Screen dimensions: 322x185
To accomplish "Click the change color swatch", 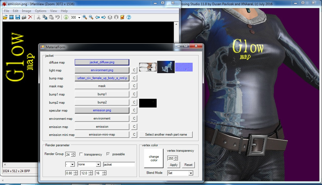I will point(154,158).
